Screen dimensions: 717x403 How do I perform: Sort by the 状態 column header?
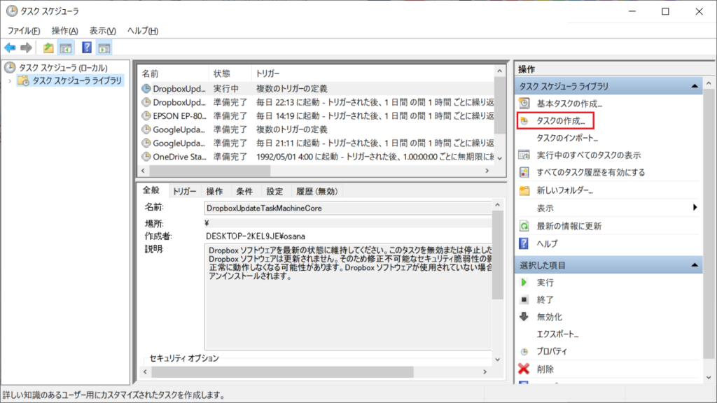coord(230,73)
